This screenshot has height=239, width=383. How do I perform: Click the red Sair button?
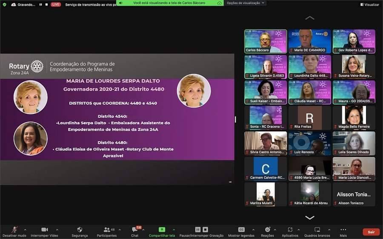371,232
